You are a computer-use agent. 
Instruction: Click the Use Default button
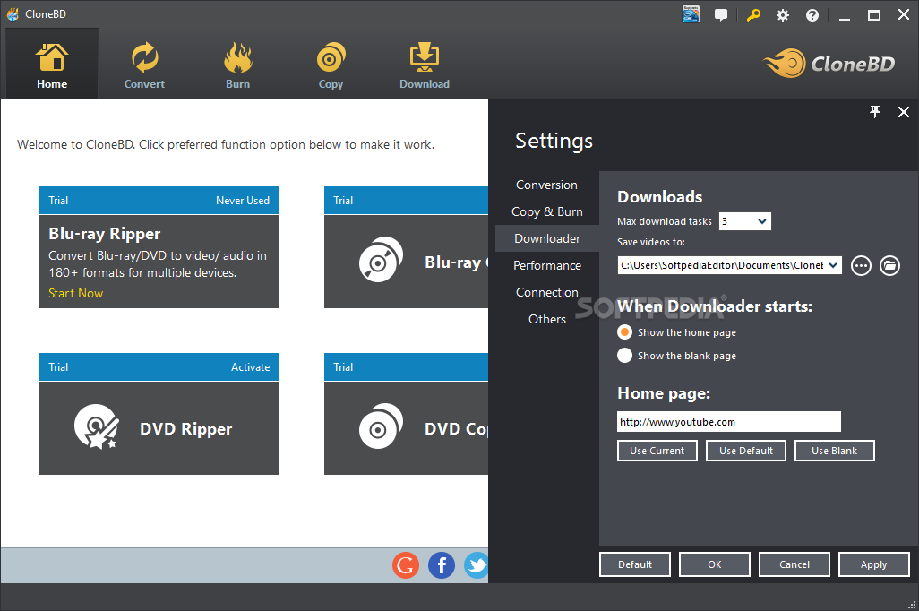(745, 451)
